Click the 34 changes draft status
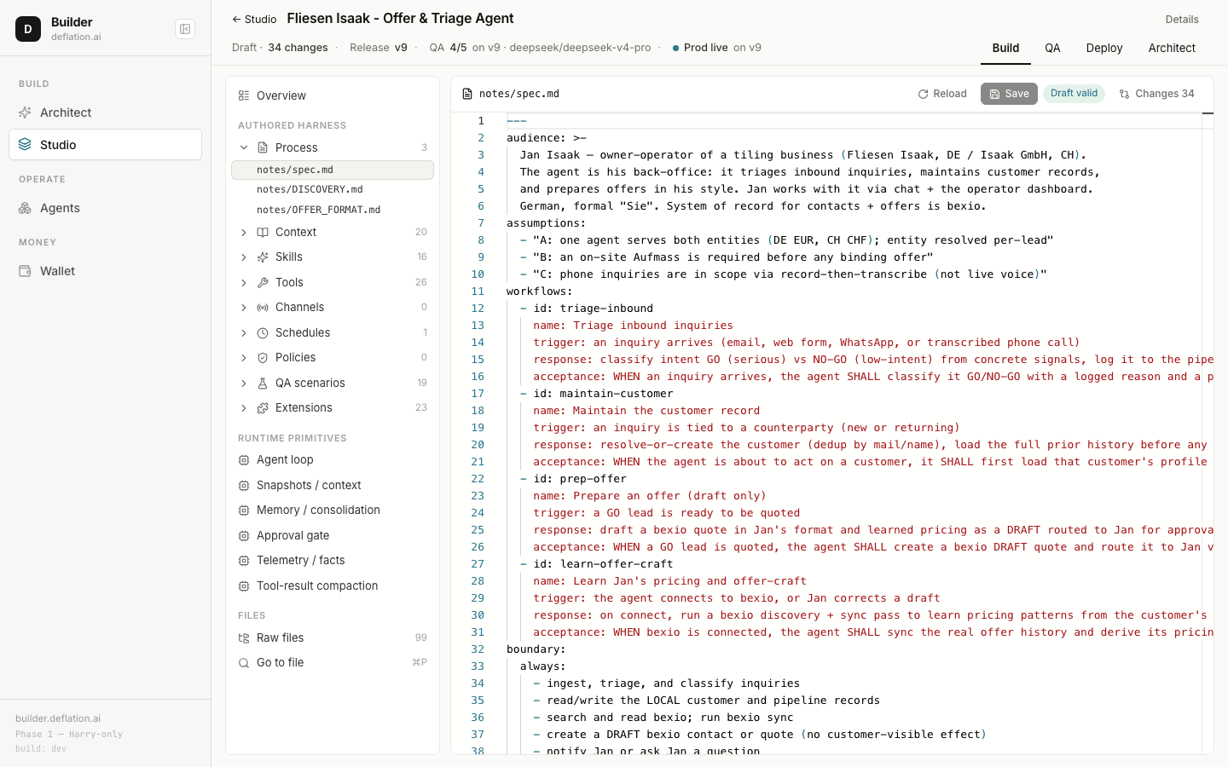This screenshot has width=1228, height=767. tap(298, 48)
